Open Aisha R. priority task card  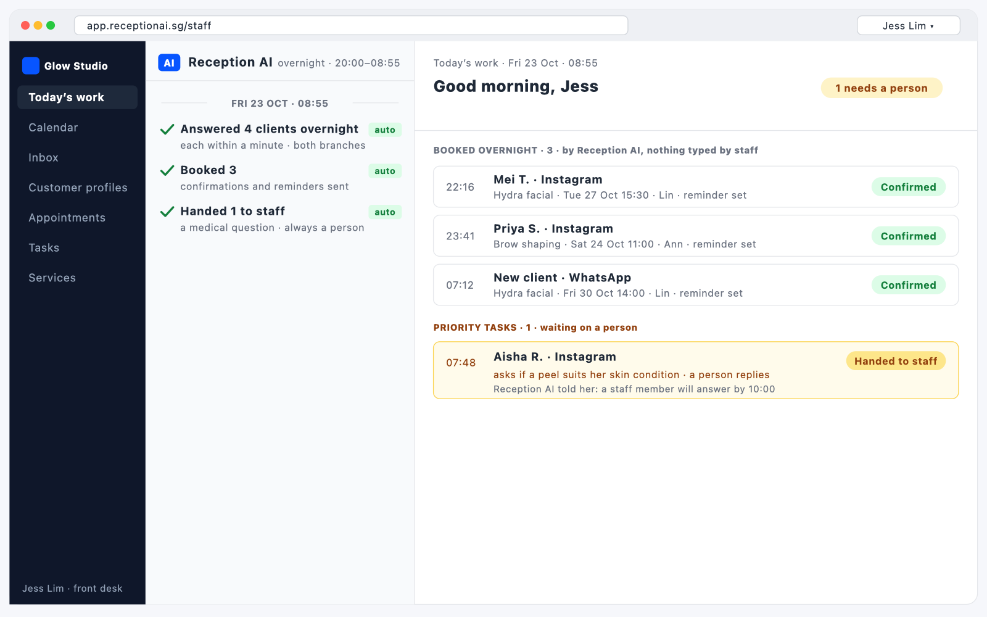click(696, 370)
